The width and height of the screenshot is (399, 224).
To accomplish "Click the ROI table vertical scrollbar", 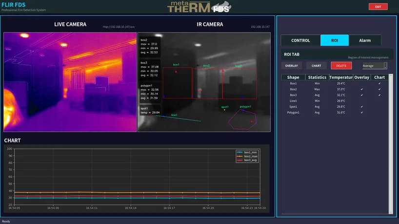I will [x=391, y=144].
